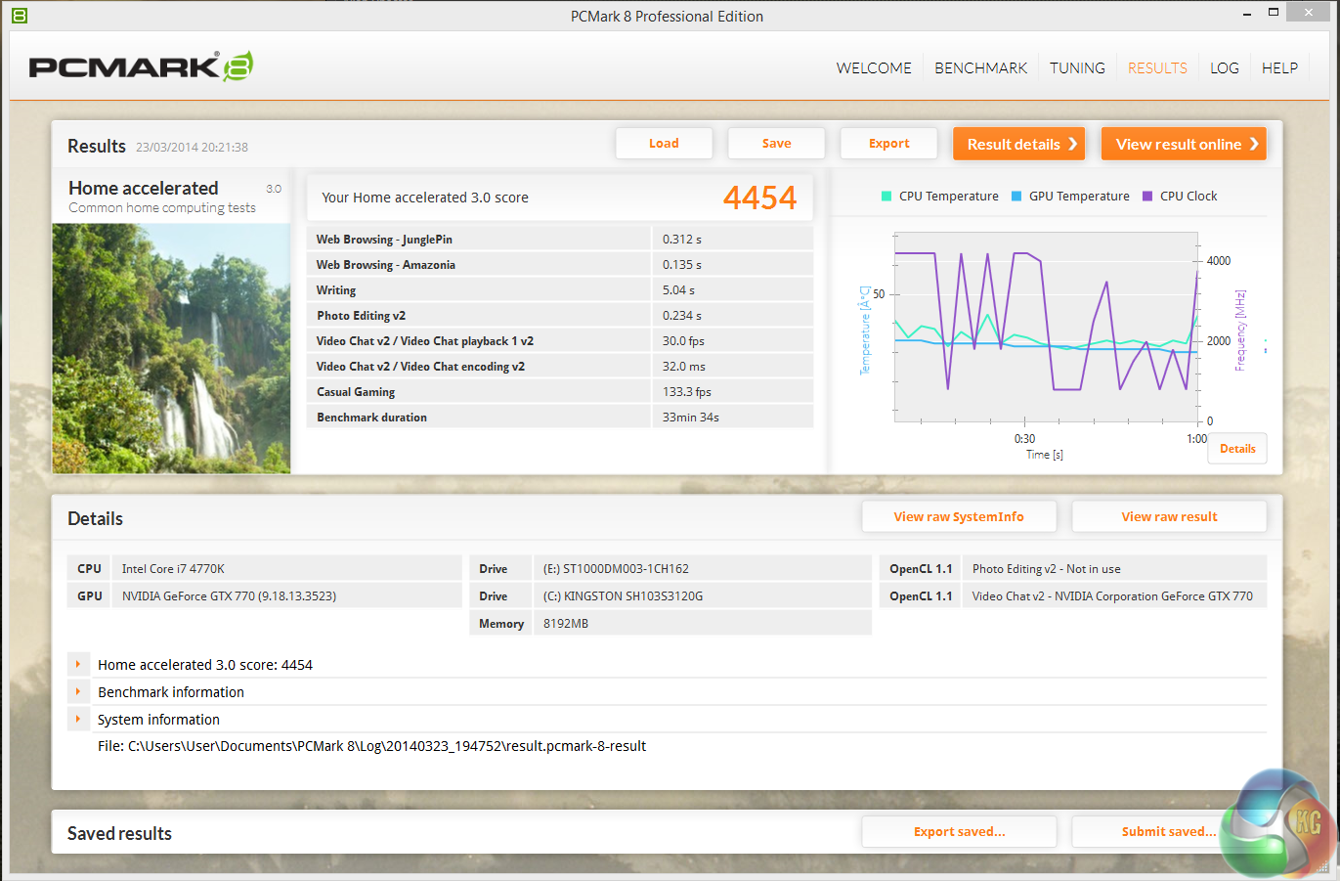Click the waterfall benchmark thumbnail
This screenshot has width=1340, height=881.
tap(171, 348)
